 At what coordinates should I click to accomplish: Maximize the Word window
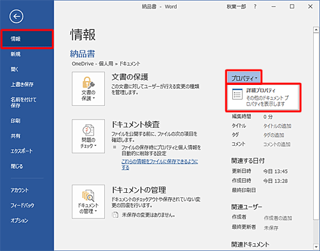click(292, 6)
